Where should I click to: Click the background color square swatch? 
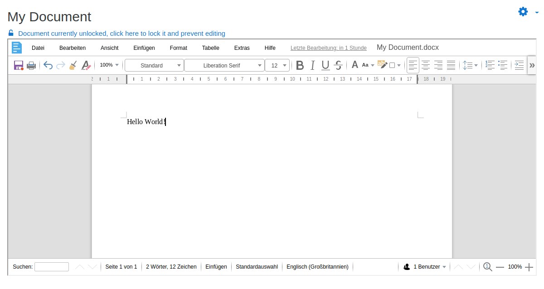pyautogui.click(x=392, y=65)
